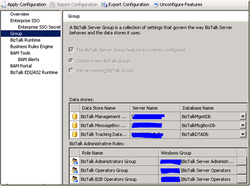Browse Windows group for BizTalk Administrators Group
Image resolution: width=250 pixels, height=186 pixels.
[x=242, y=161]
